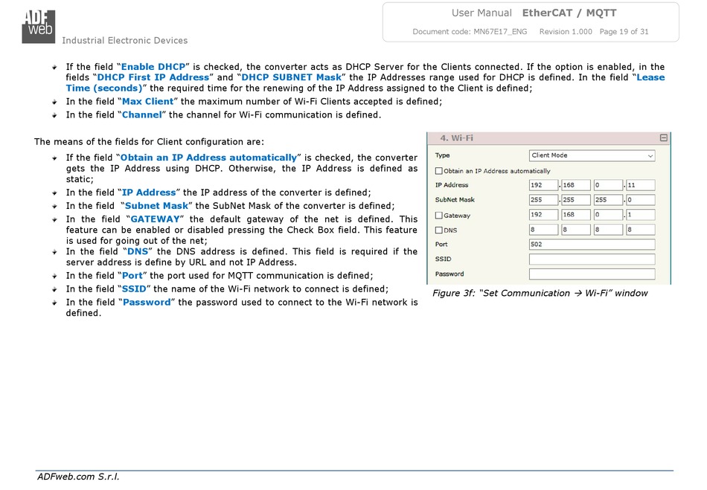This screenshot has width=707, height=490.
Task: Click the blue 'Port' term in bullet
Action: click(x=132, y=276)
